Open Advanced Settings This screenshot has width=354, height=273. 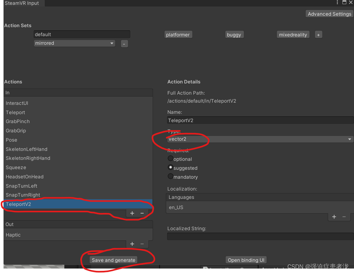pyautogui.click(x=329, y=14)
